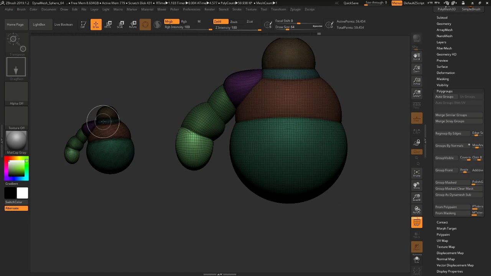Collapse the Polygroups subpalette

tap(445, 91)
